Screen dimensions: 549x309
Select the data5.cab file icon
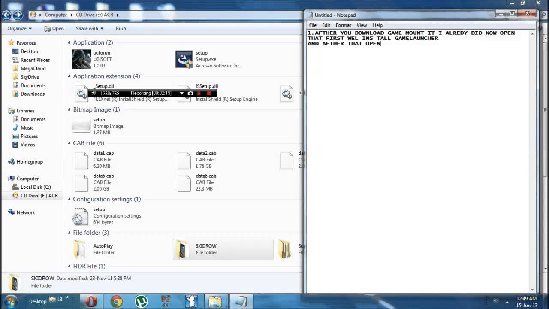coord(81,182)
